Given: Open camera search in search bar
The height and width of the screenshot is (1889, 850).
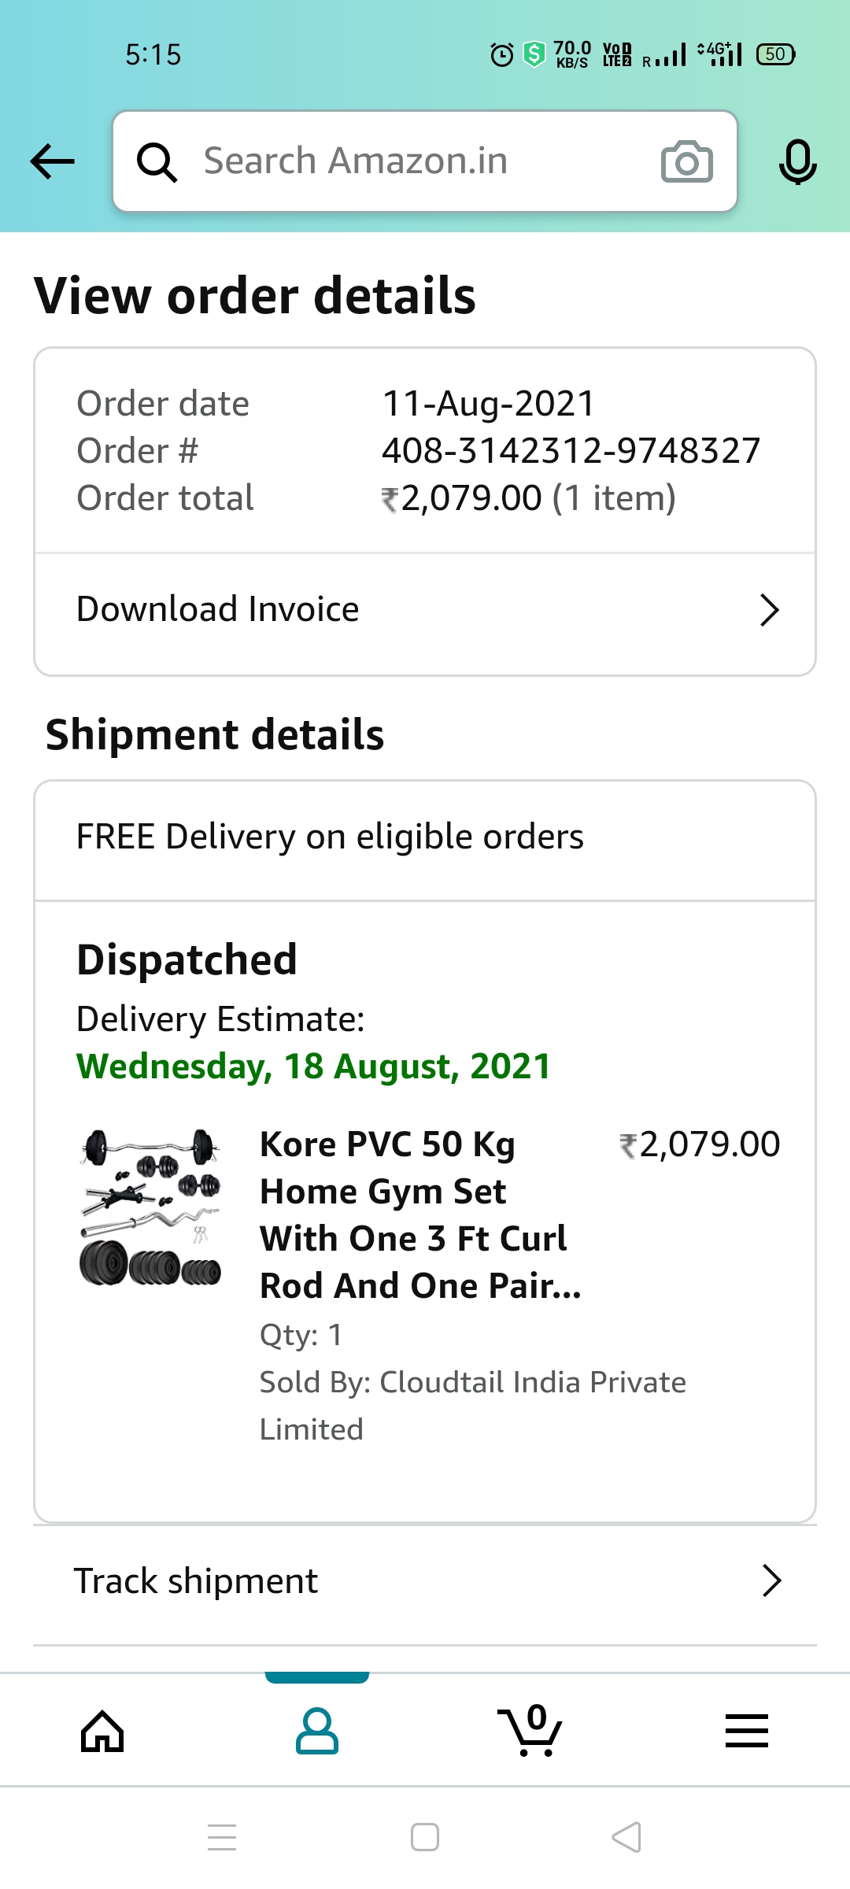Looking at the screenshot, I should coord(686,162).
